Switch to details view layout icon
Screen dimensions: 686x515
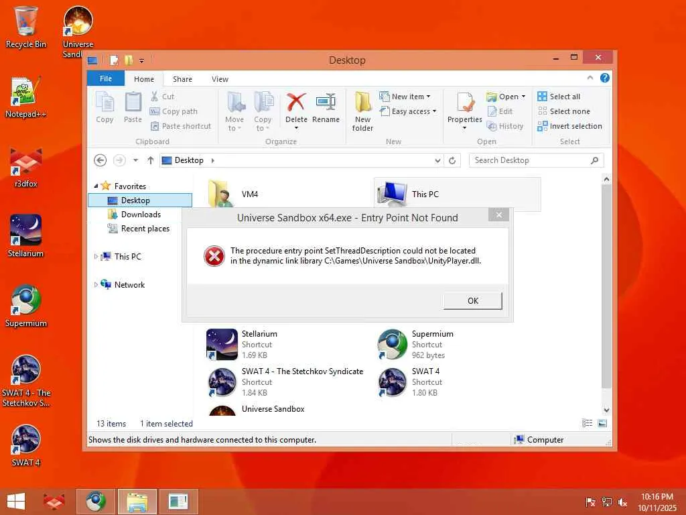587,423
